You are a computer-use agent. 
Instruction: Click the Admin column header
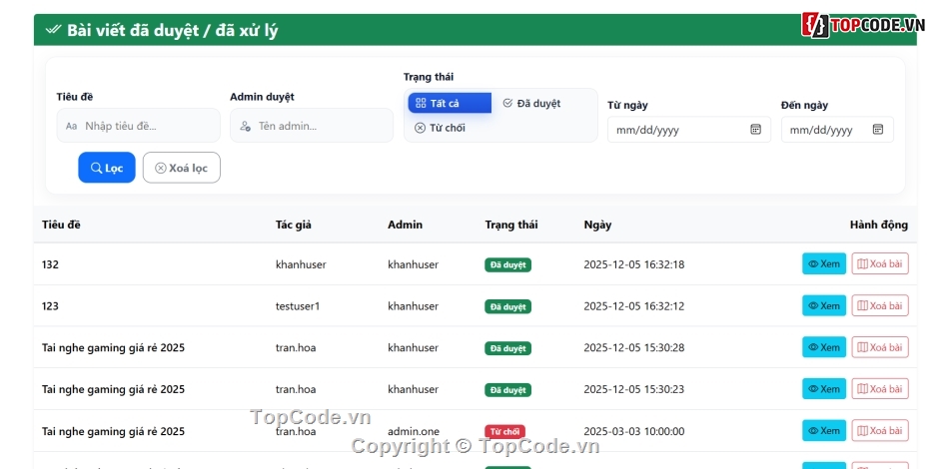tap(405, 225)
